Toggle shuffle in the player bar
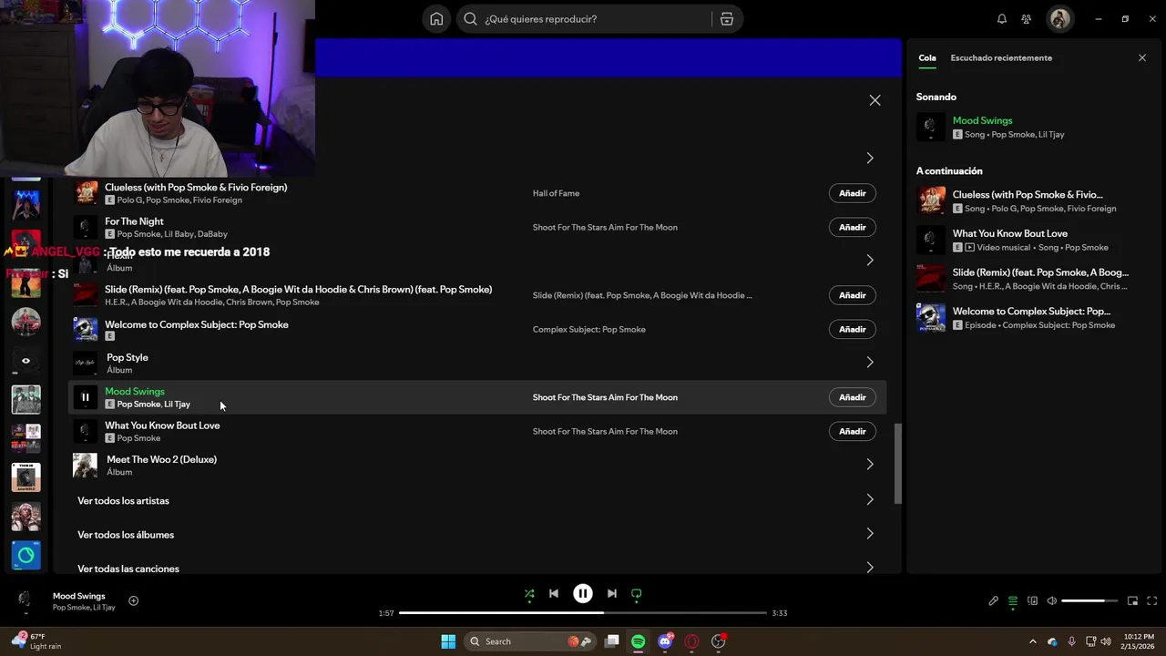This screenshot has width=1166, height=656. [x=529, y=594]
